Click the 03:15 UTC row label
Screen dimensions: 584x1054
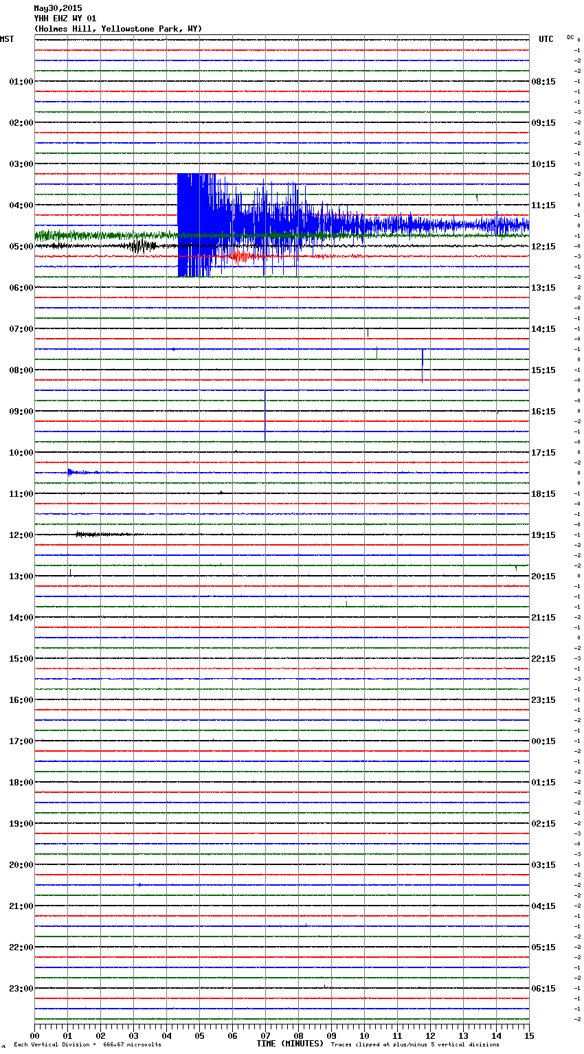[x=543, y=865]
